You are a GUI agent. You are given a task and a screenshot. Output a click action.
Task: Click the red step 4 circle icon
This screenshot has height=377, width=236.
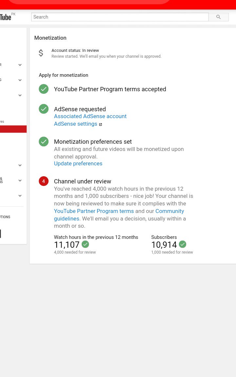(x=44, y=181)
